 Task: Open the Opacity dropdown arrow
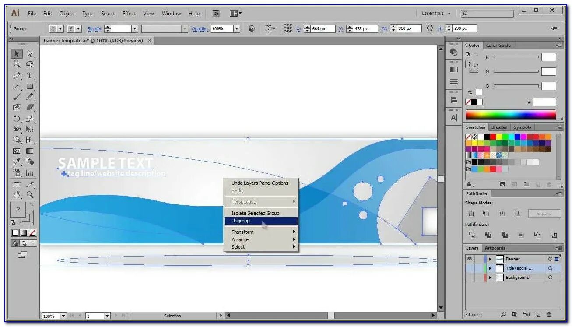pyautogui.click(x=237, y=28)
